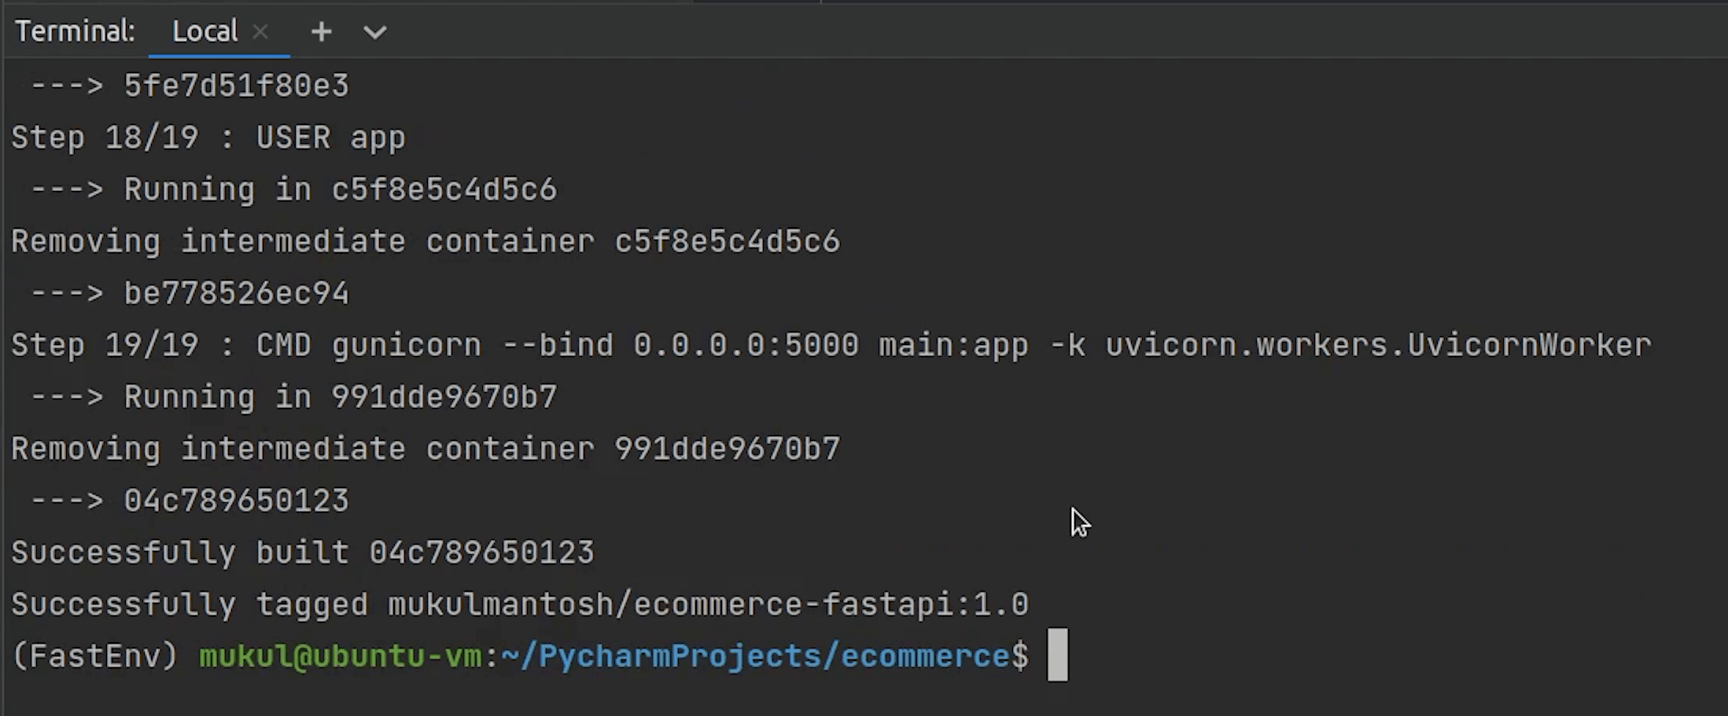Expand the terminal session options chevron
Viewport: 1728px width, 716px height.
(375, 32)
